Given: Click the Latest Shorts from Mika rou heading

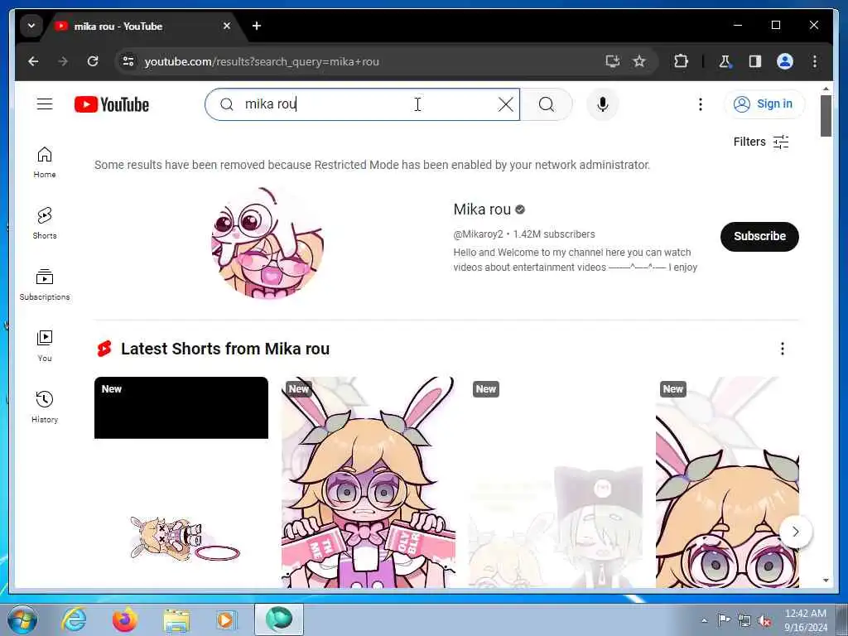Looking at the screenshot, I should [225, 349].
